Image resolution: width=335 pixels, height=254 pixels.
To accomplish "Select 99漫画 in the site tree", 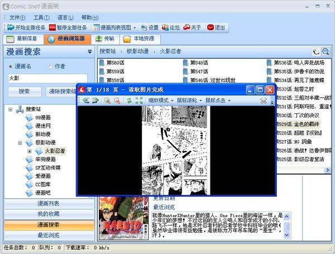I will [43, 117].
